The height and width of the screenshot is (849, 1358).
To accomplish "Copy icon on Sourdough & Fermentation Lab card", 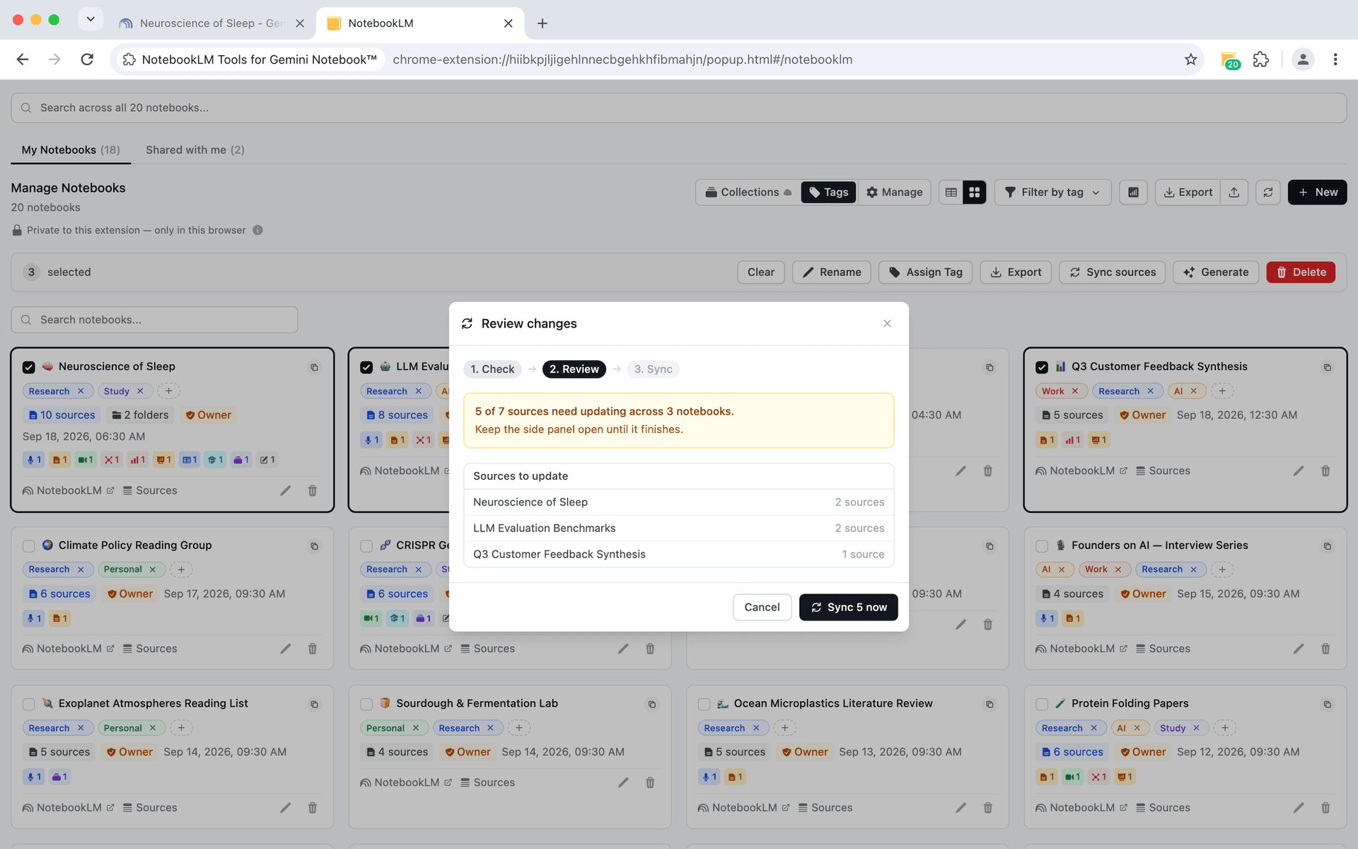I will (652, 704).
